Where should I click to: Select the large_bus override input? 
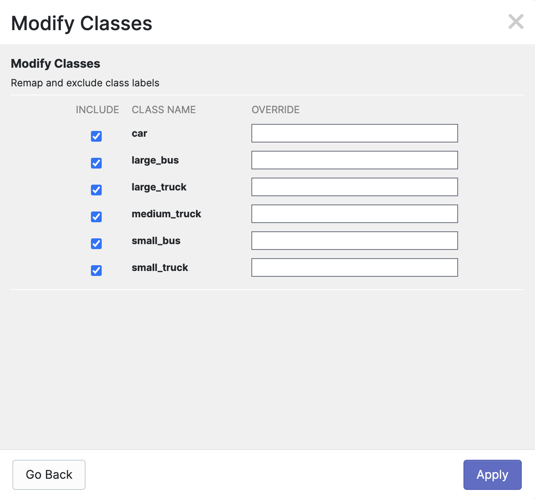[355, 160]
